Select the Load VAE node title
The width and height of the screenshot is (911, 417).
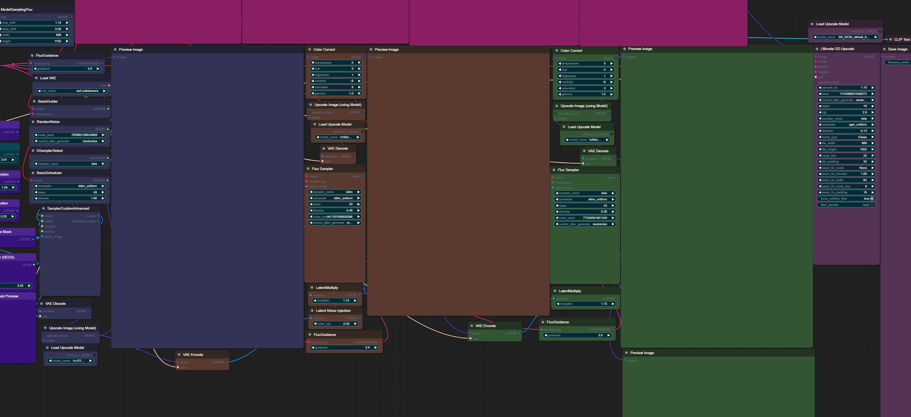click(x=48, y=78)
